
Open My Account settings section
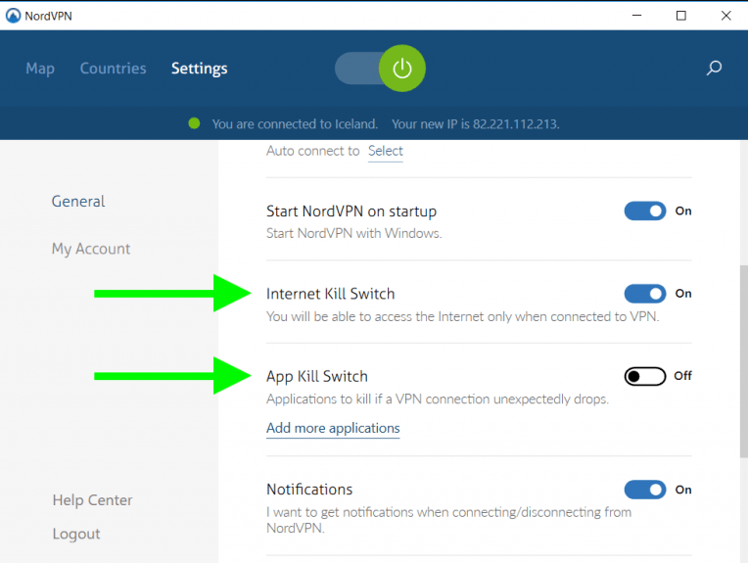tap(91, 249)
